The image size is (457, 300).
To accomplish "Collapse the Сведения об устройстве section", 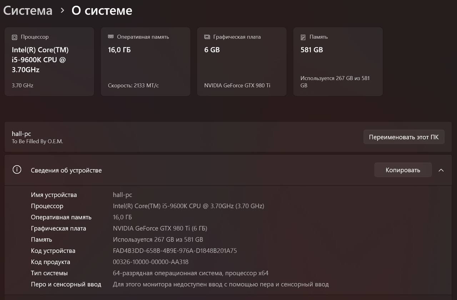I will click(x=441, y=170).
